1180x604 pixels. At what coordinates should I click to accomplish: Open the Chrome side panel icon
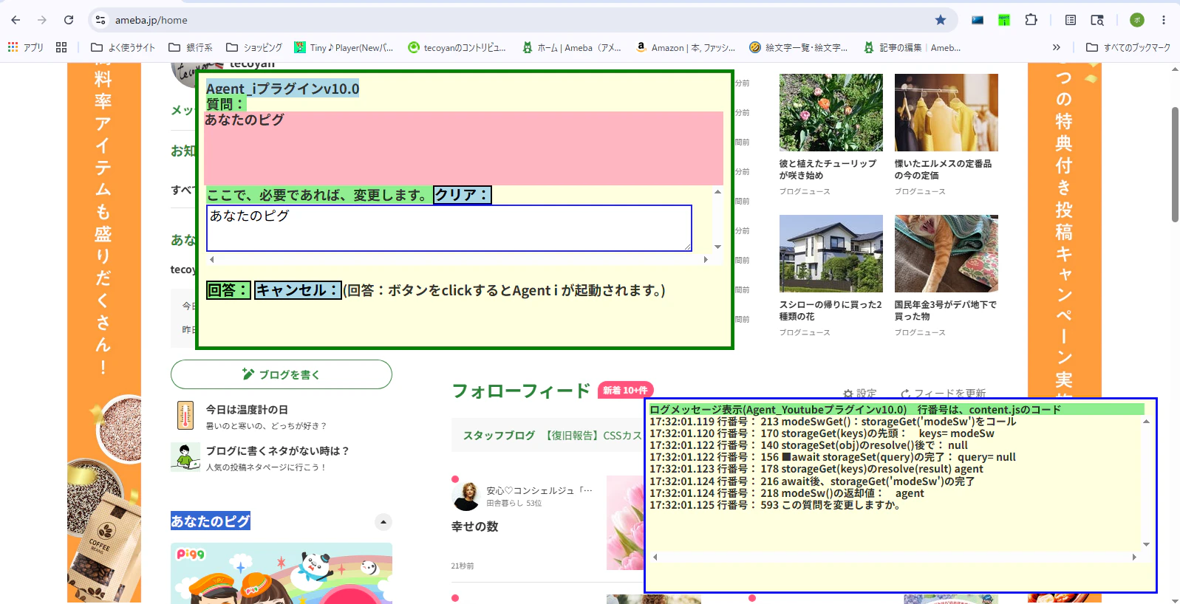coord(1071,20)
